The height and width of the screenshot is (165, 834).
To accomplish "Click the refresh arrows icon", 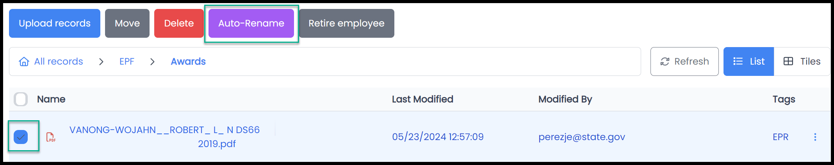I will [x=665, y=61].
